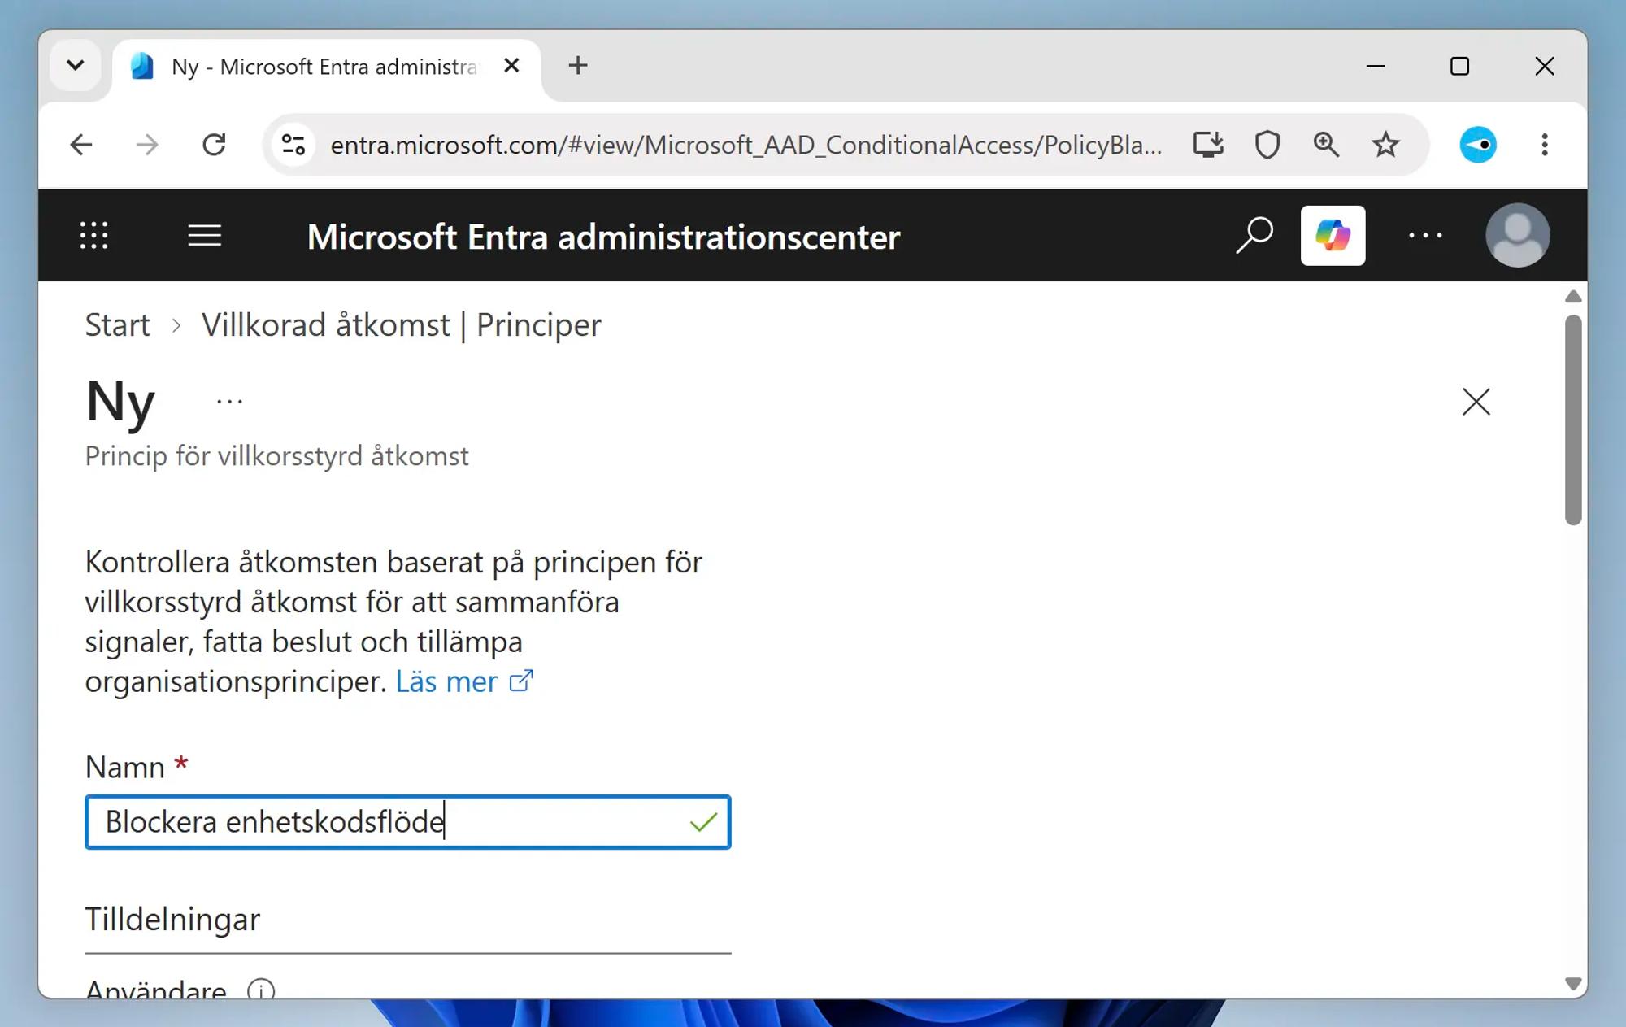Open search in Entra header

click(x=1254, y=236)
